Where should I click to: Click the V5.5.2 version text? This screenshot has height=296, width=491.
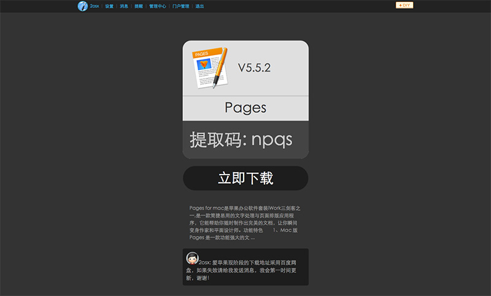(x=254, y=68)
